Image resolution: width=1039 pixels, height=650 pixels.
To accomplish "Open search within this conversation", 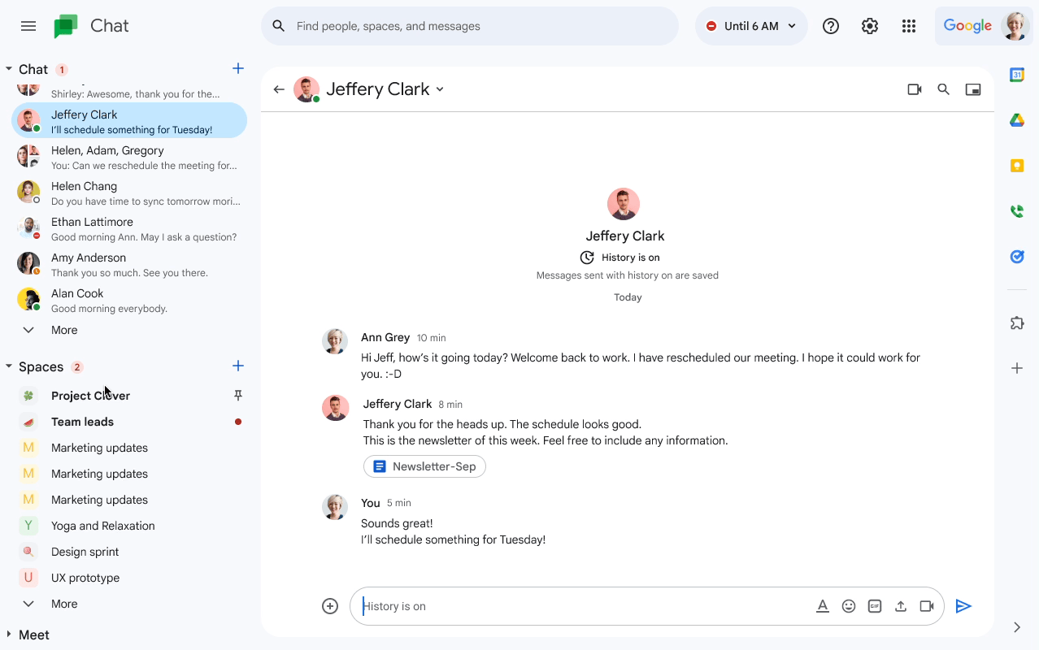I will click(x=943, y=89).
